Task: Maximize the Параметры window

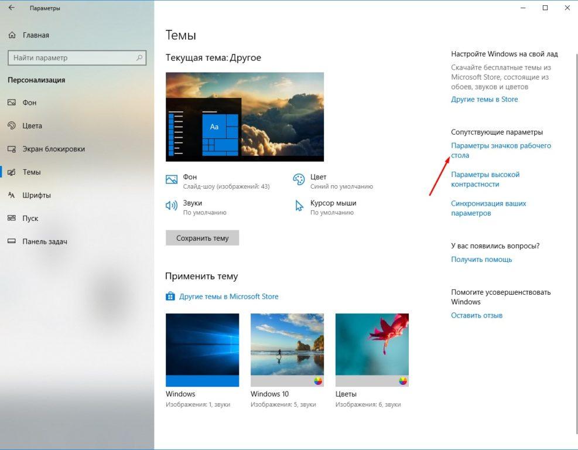Action: coord(545,8)
